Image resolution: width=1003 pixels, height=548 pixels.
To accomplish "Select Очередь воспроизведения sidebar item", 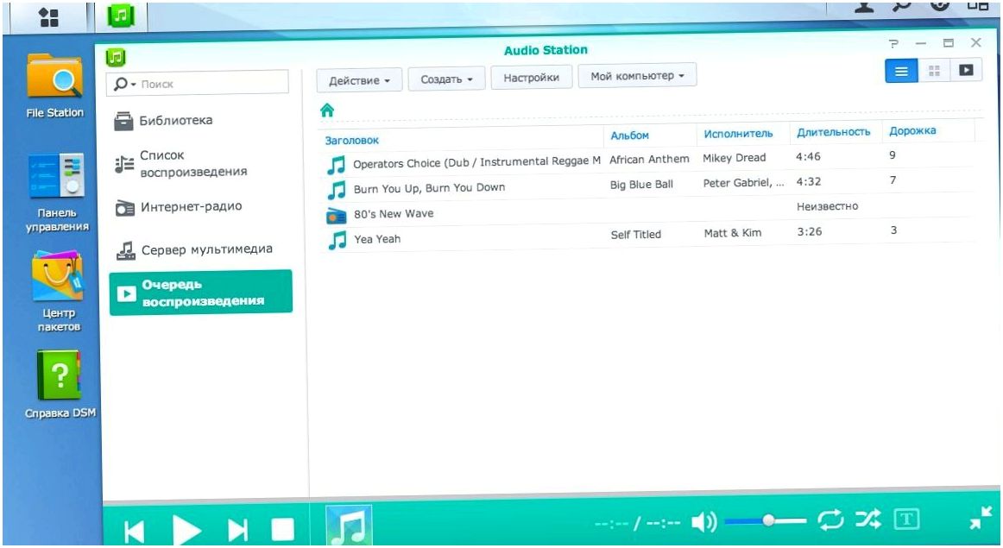I will point(201,293).
